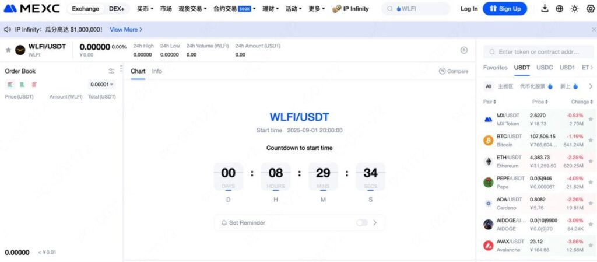Click the announcement speaker icon
Image resolution: width=597 pixels, height=262 pixels.
[7, 29]
